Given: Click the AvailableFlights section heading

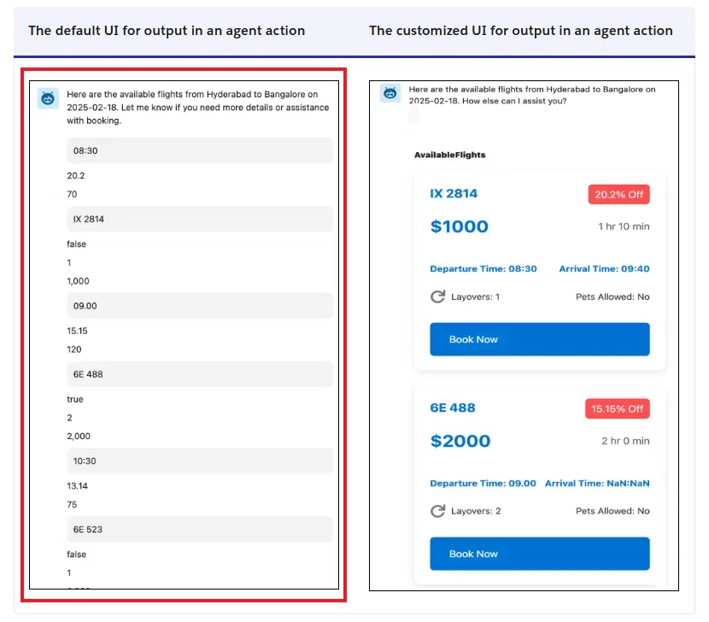Looking at the screenshot, I should [450, 155].
